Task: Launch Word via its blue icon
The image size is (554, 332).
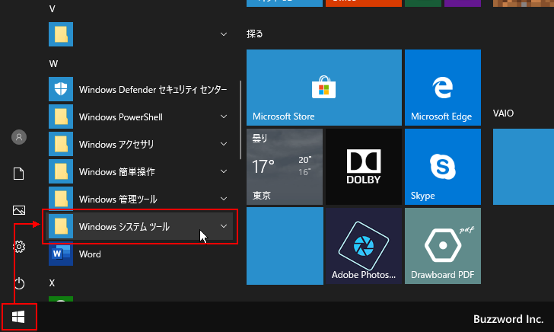Action: pos(61,254)
